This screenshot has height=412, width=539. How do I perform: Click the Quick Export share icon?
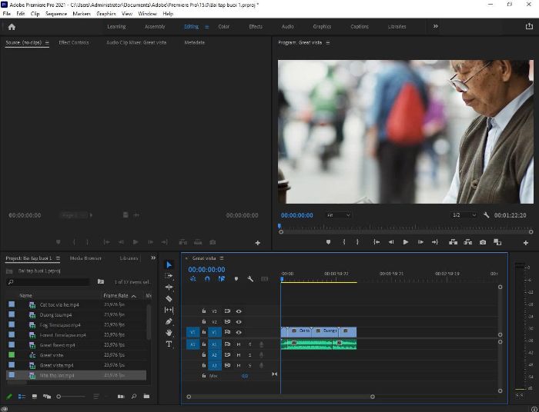[x=529, y=26]
